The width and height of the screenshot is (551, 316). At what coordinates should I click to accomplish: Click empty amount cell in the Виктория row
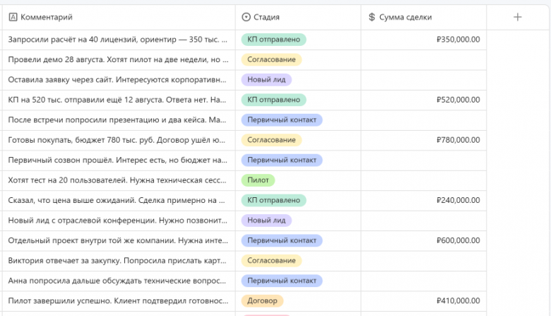(x=423, y=260)
